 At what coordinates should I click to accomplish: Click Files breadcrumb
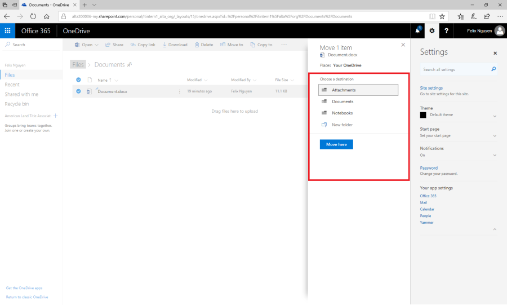(x=78, y=64)
